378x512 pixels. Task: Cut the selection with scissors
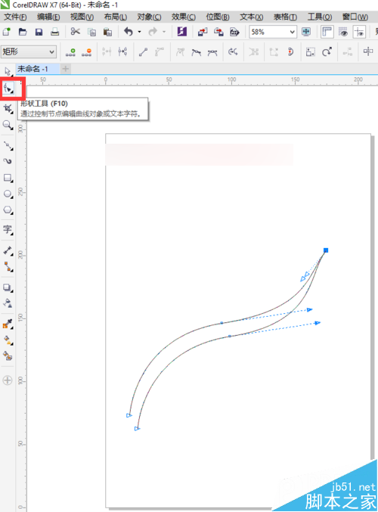point(76,32)
